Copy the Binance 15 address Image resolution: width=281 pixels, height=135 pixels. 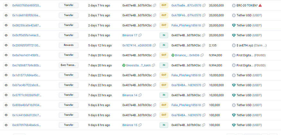[x=140, y=125]
